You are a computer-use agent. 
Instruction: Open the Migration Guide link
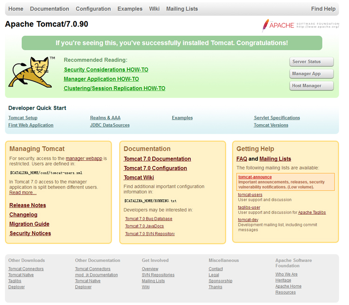(x=29, y=224)
